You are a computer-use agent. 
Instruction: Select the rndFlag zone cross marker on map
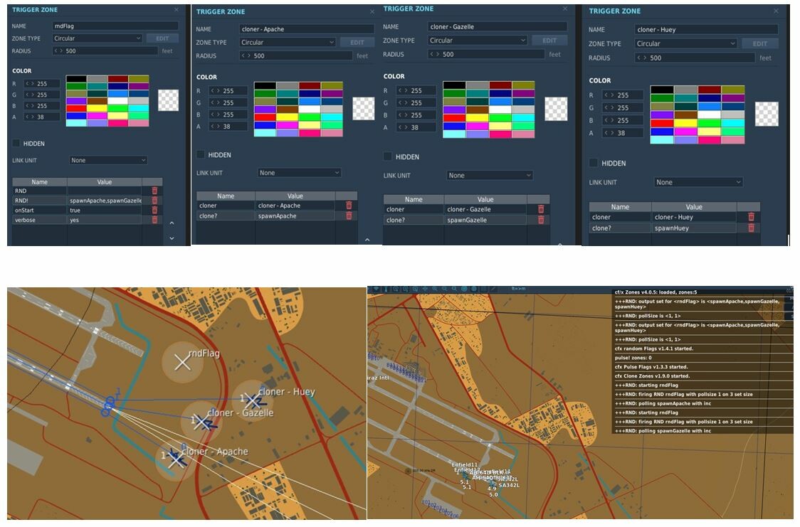point(182,363)
